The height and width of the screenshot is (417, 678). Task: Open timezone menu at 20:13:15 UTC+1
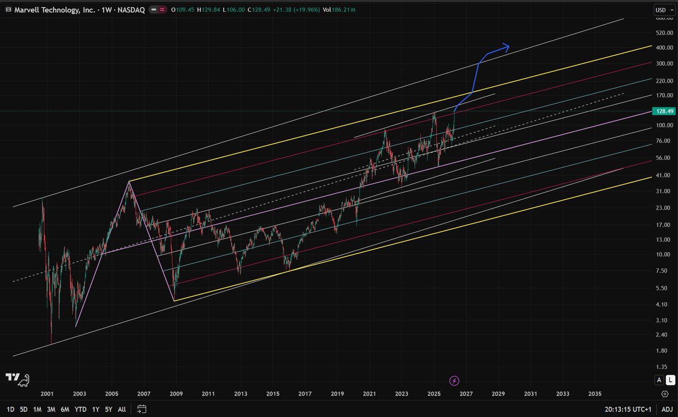[x=627, y=409]
